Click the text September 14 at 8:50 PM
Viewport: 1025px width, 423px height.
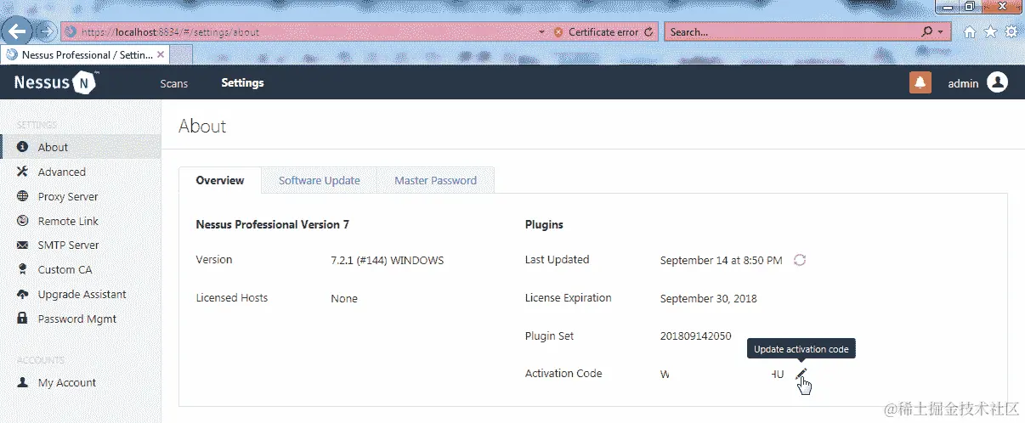click(721, 260)
